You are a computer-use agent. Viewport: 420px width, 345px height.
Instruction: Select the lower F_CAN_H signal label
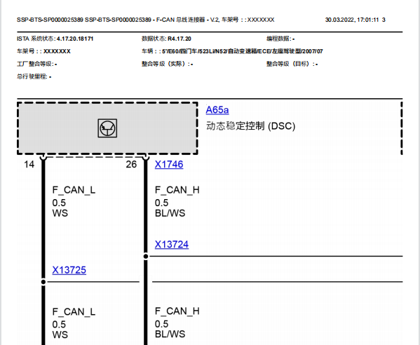pos(177,311)
